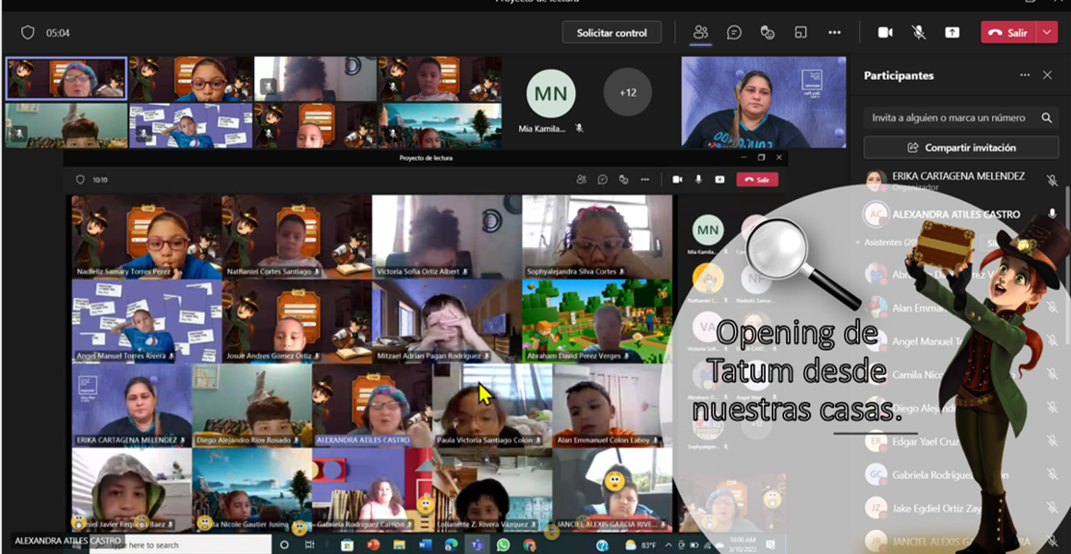Open the participants panel icon in top toolbar
The width and height of the screenshot is (1071, 554).
tap(700, 32)
